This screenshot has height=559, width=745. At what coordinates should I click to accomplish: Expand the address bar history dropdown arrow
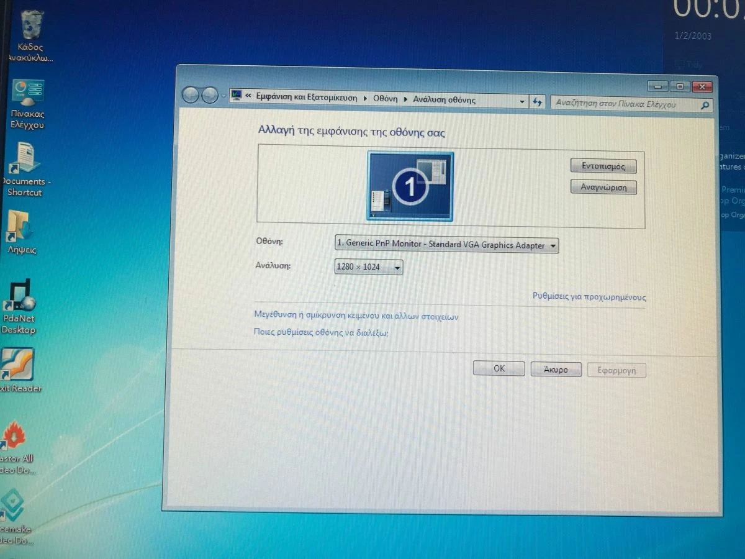pos(522,102)
